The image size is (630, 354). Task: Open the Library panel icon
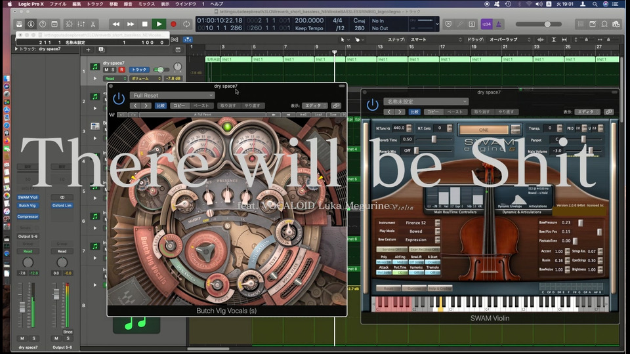(19, 24)
